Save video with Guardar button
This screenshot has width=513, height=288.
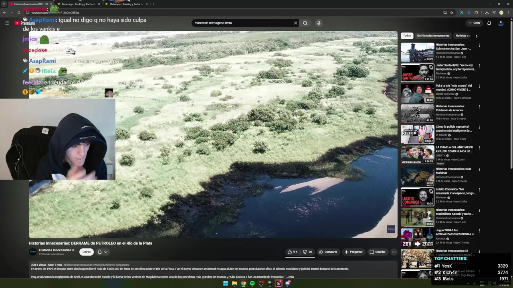[x=378, y=252]
